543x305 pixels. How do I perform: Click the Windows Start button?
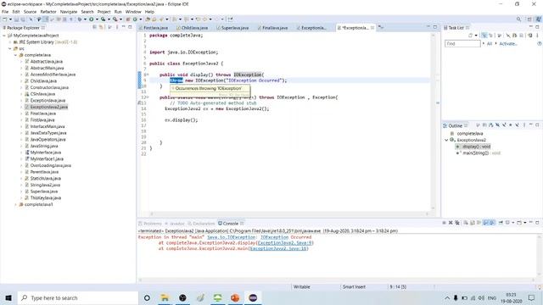tap(8, 297)
